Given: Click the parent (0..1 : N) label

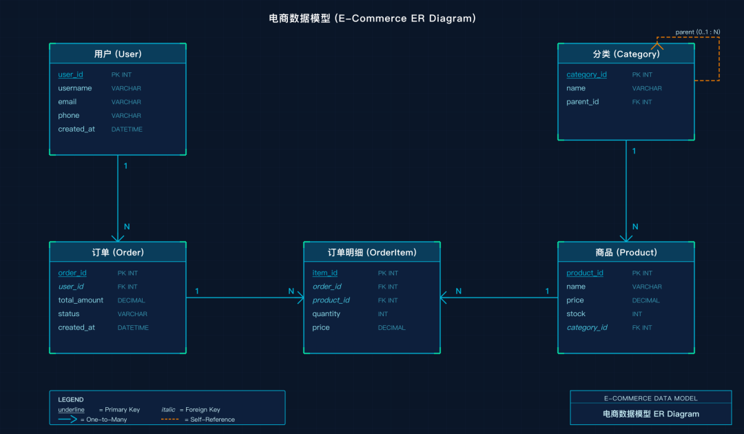Looking at the screenshot, I should tap(697, 32).
